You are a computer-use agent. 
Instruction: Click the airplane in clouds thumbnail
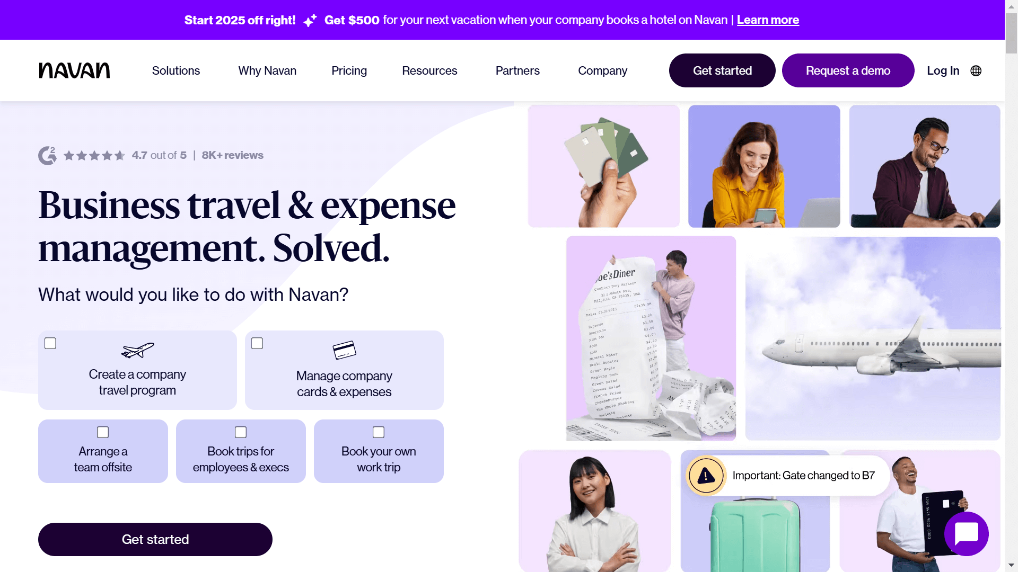point(873,338)
